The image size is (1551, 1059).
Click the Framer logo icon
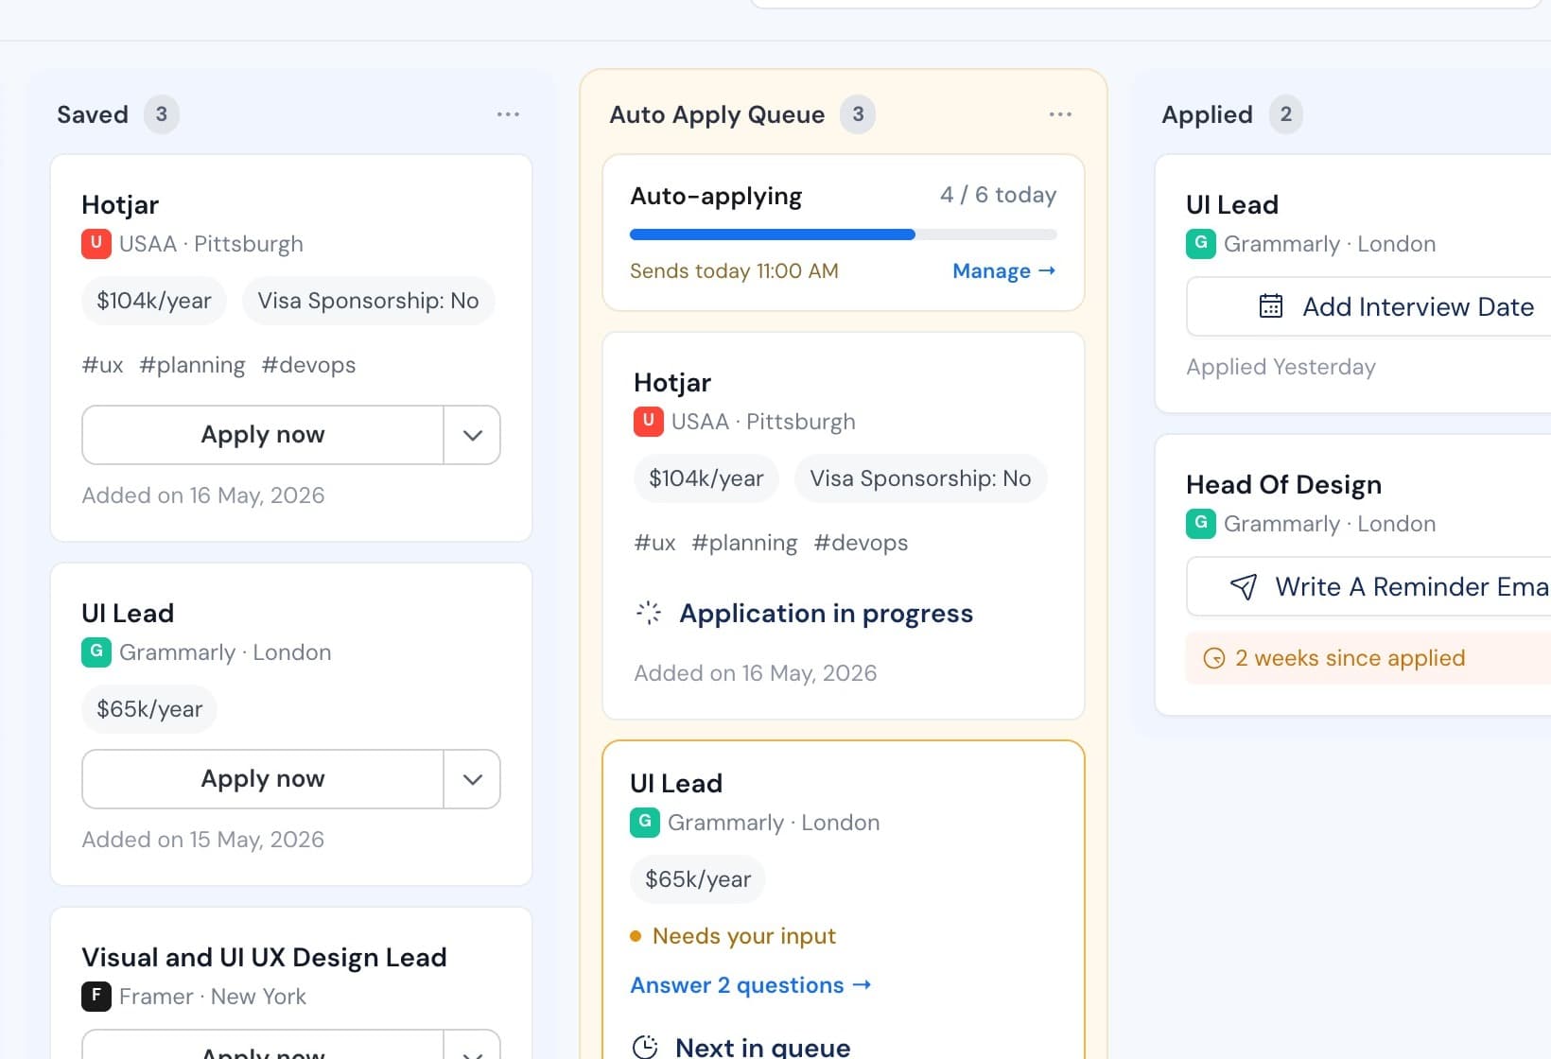pos(96,997)
